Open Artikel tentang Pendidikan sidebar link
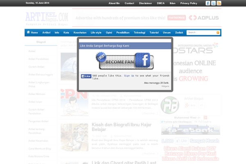This screenshot has width=246, height=164. tap(36, 131)
